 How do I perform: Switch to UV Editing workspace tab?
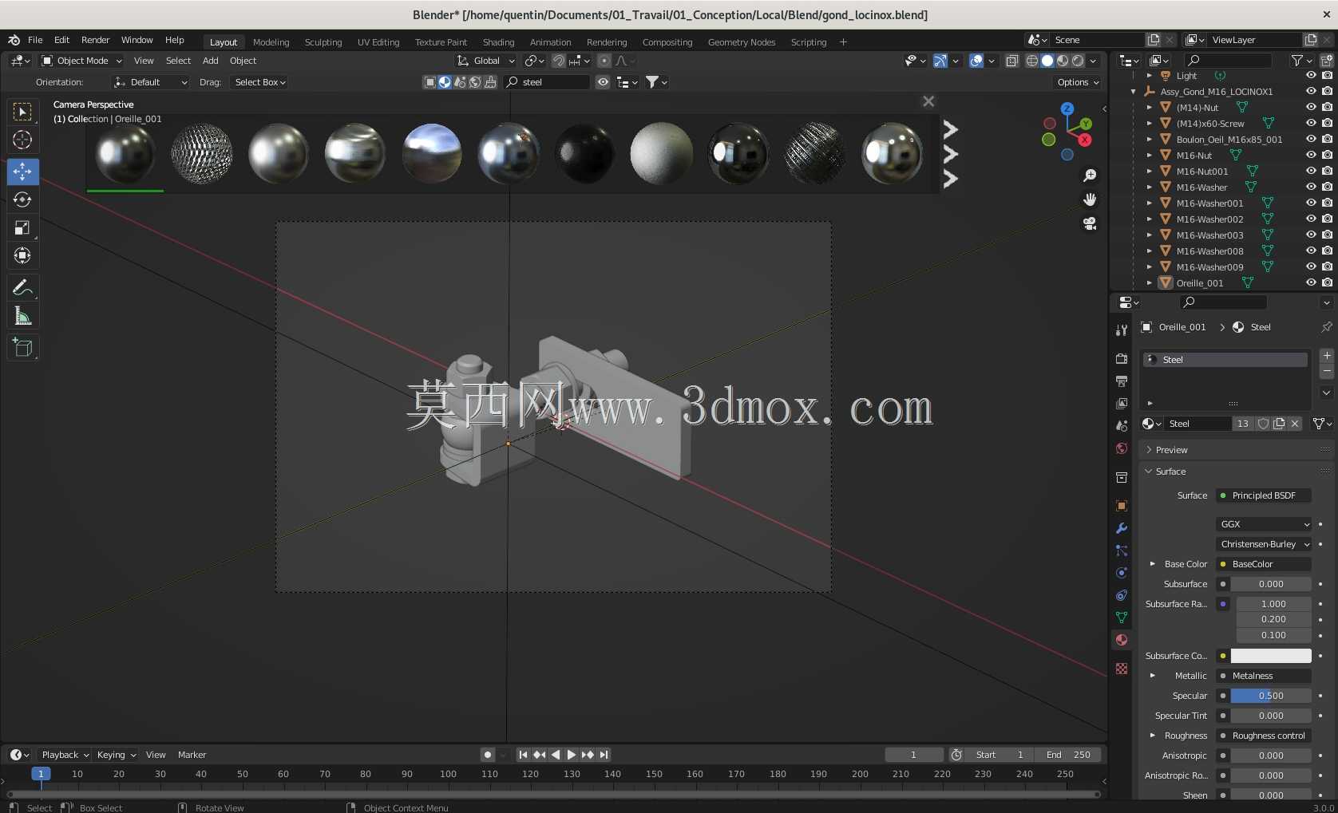click(378, 42)
